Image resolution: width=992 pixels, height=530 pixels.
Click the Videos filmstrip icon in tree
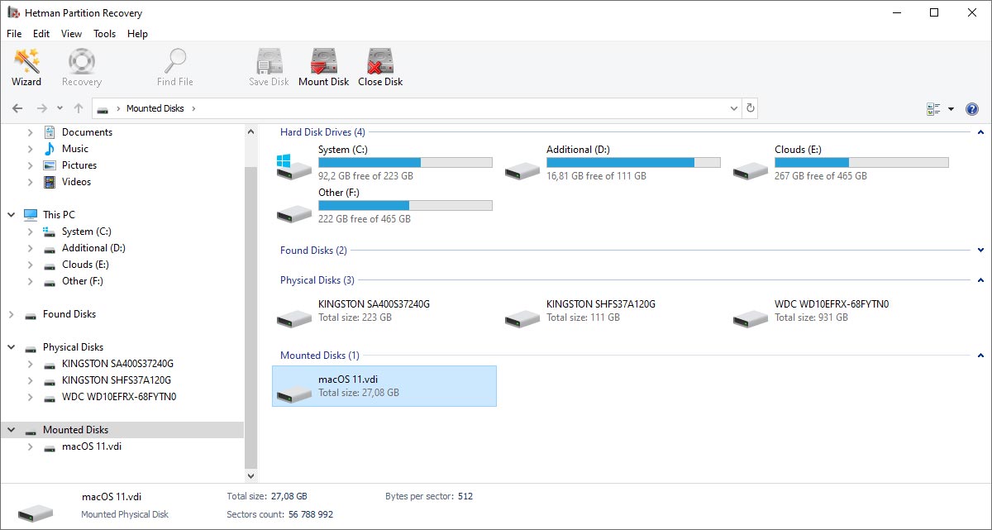coord(50,182)
